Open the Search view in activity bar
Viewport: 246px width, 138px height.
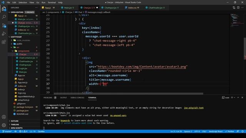(4, 17)
